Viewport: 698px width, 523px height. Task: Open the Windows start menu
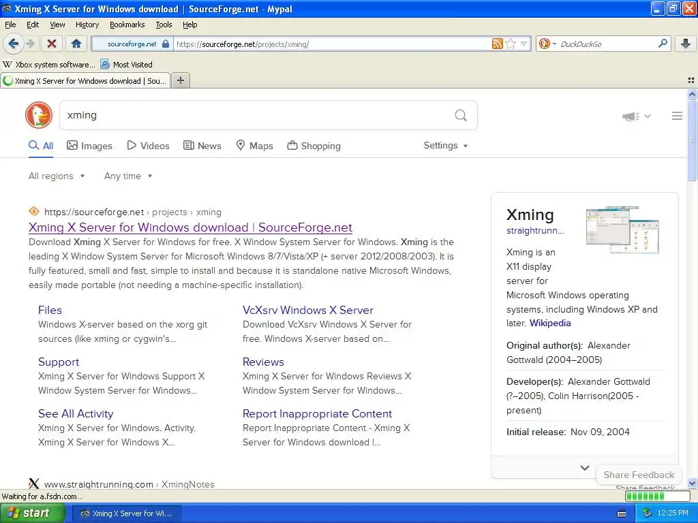pos(31,513)
